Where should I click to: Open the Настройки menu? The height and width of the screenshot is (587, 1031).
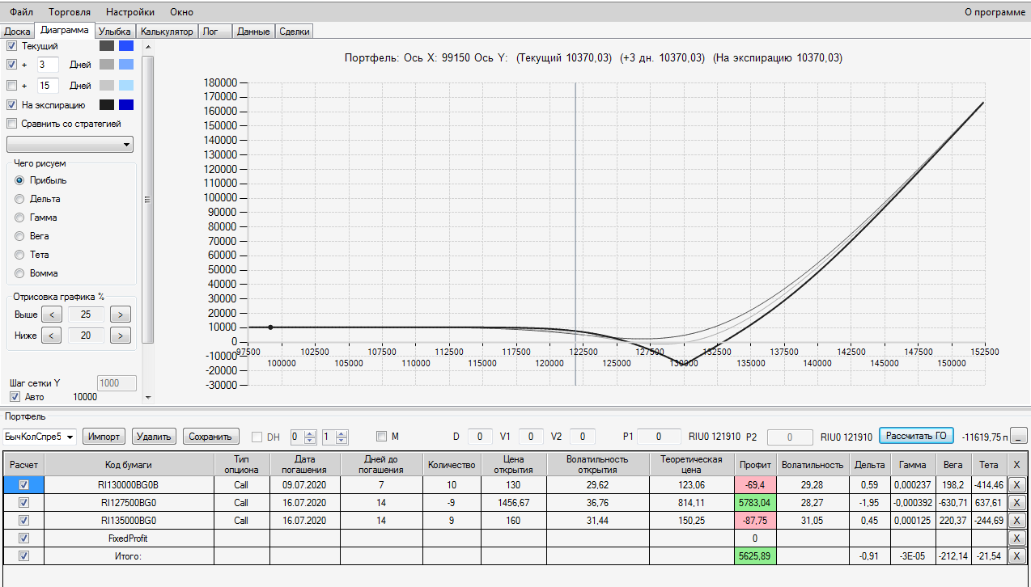pyautogui.click(x=130, y=12)
